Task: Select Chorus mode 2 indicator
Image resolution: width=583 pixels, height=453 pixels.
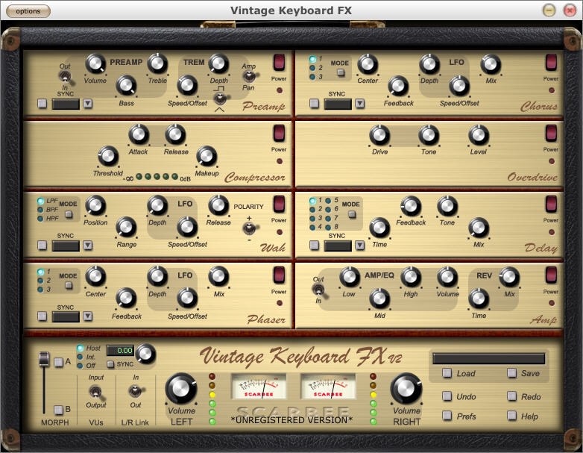Action: tap(312, 68)
